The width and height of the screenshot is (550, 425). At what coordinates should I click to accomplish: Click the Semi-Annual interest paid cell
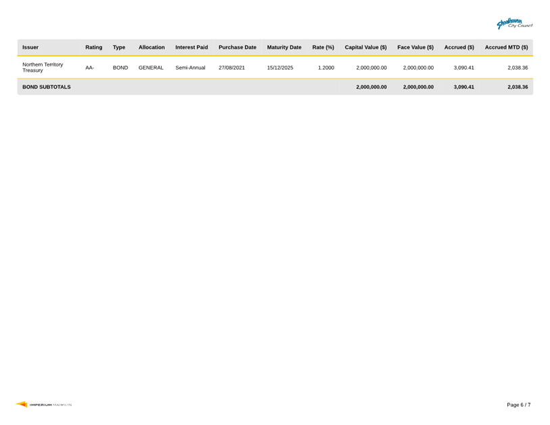[x=190, y=68]
